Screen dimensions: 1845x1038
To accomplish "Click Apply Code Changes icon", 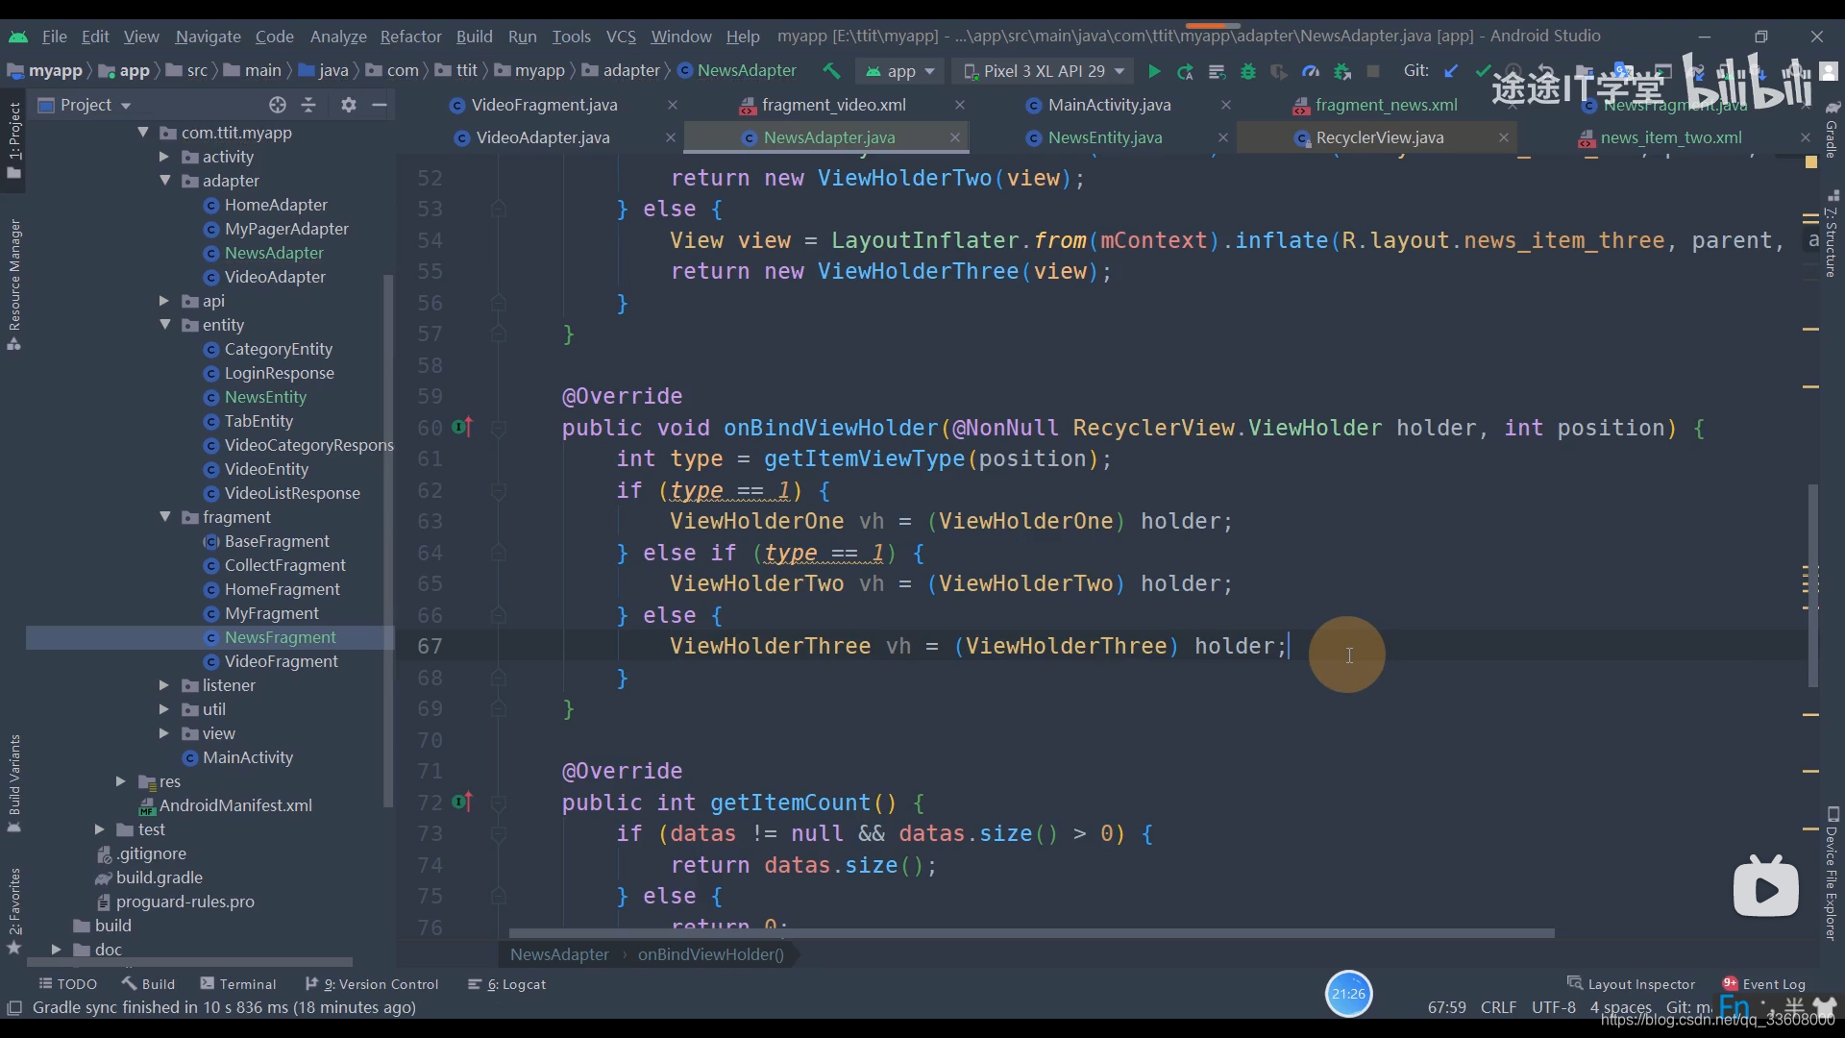I will pos(1217,71).
